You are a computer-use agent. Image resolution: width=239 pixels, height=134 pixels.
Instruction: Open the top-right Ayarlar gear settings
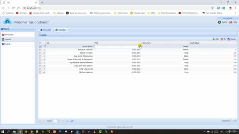(x=223, y=22)
